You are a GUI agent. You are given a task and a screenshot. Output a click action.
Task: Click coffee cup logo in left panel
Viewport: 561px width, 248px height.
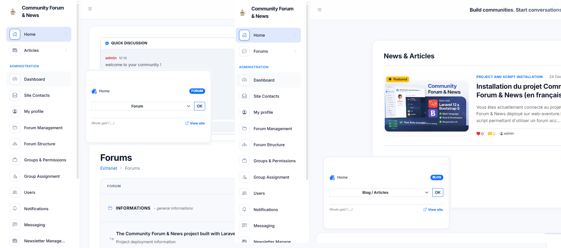pyautogui.click(x=13, y=12)
